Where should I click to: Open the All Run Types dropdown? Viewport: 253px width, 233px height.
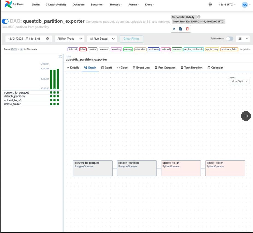pyautogui.click(x=70, y=39)
